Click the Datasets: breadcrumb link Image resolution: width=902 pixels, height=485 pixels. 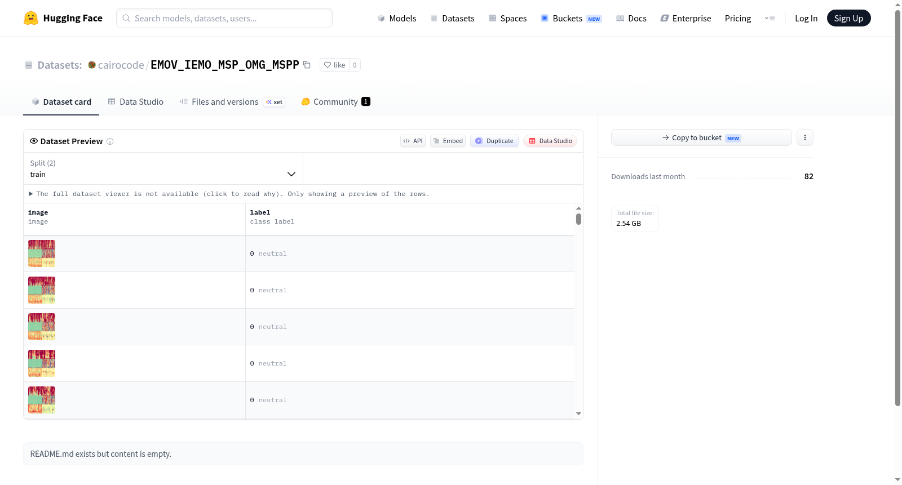(x=60, y=65)
